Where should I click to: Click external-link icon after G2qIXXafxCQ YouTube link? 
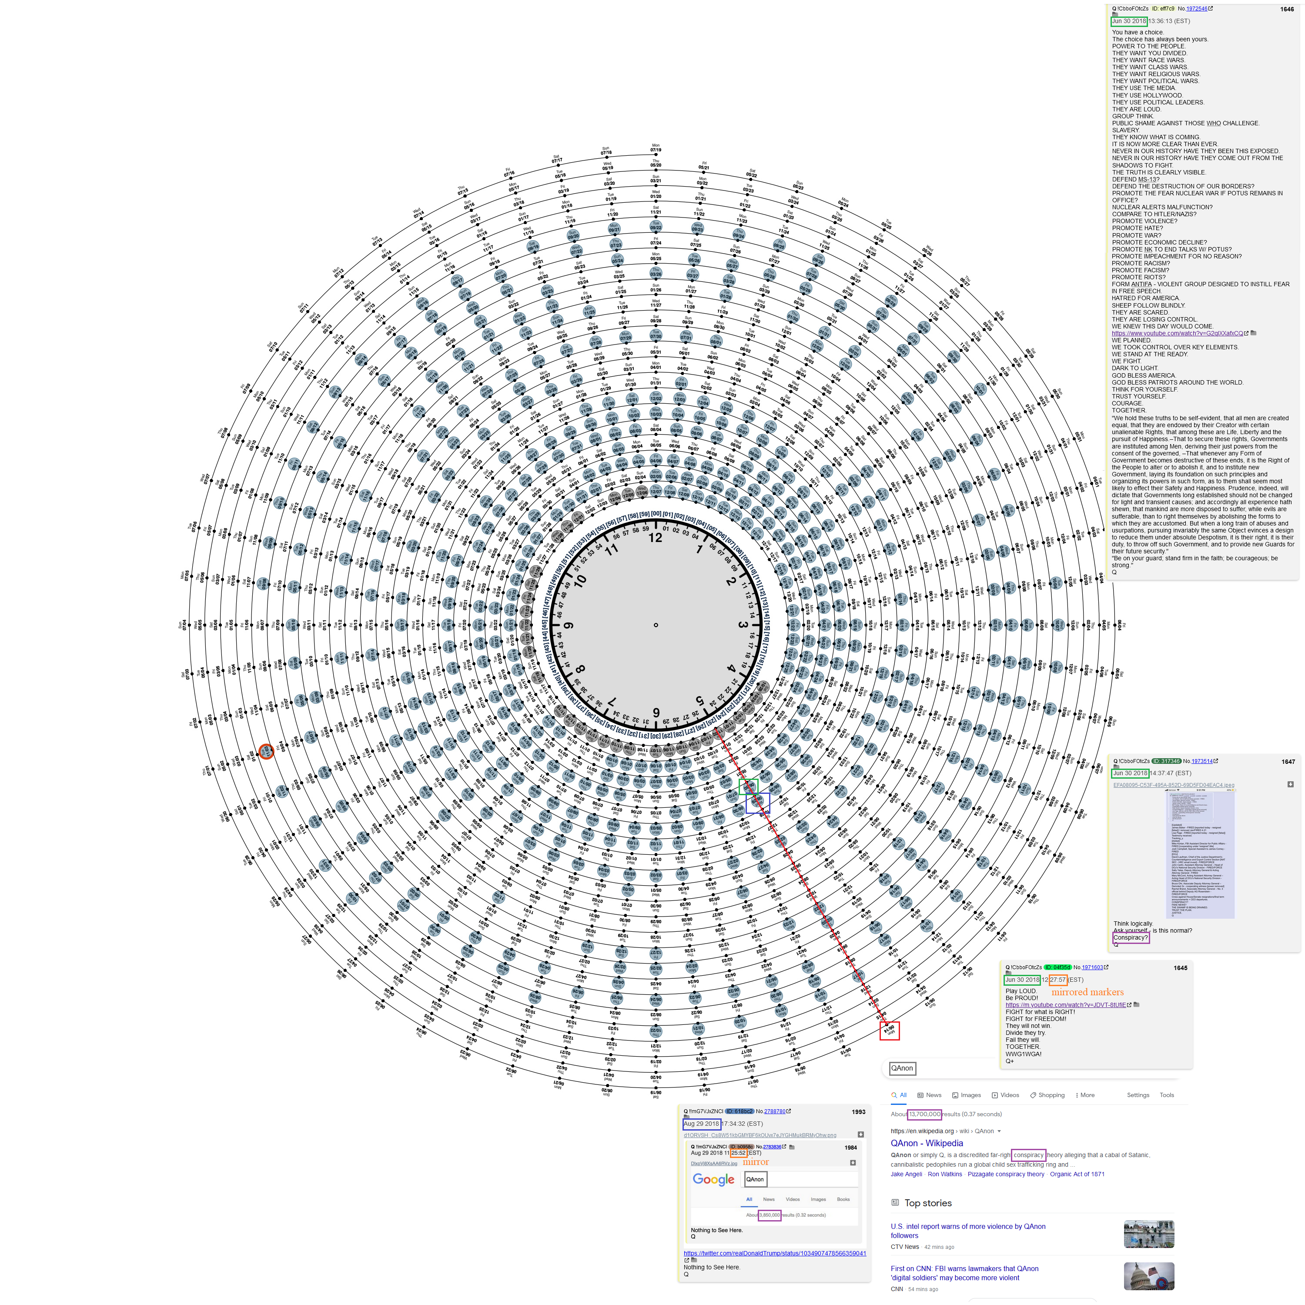click(1246, 333)
